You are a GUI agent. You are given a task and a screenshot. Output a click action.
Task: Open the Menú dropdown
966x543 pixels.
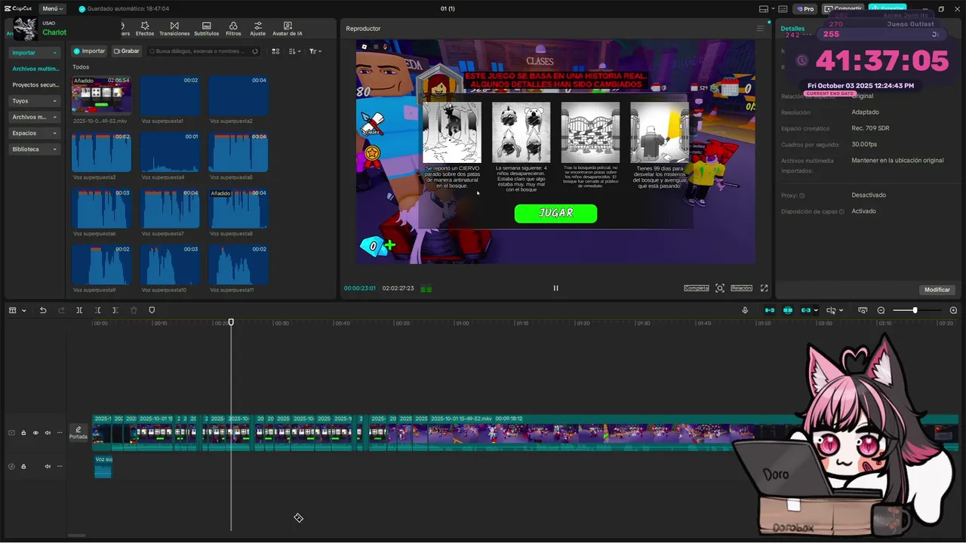point(52,9)
